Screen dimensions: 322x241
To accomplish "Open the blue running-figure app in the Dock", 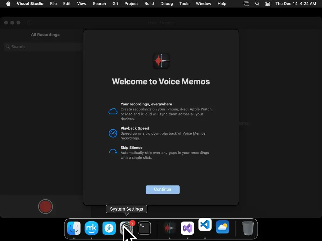I will tap(109, 228).
